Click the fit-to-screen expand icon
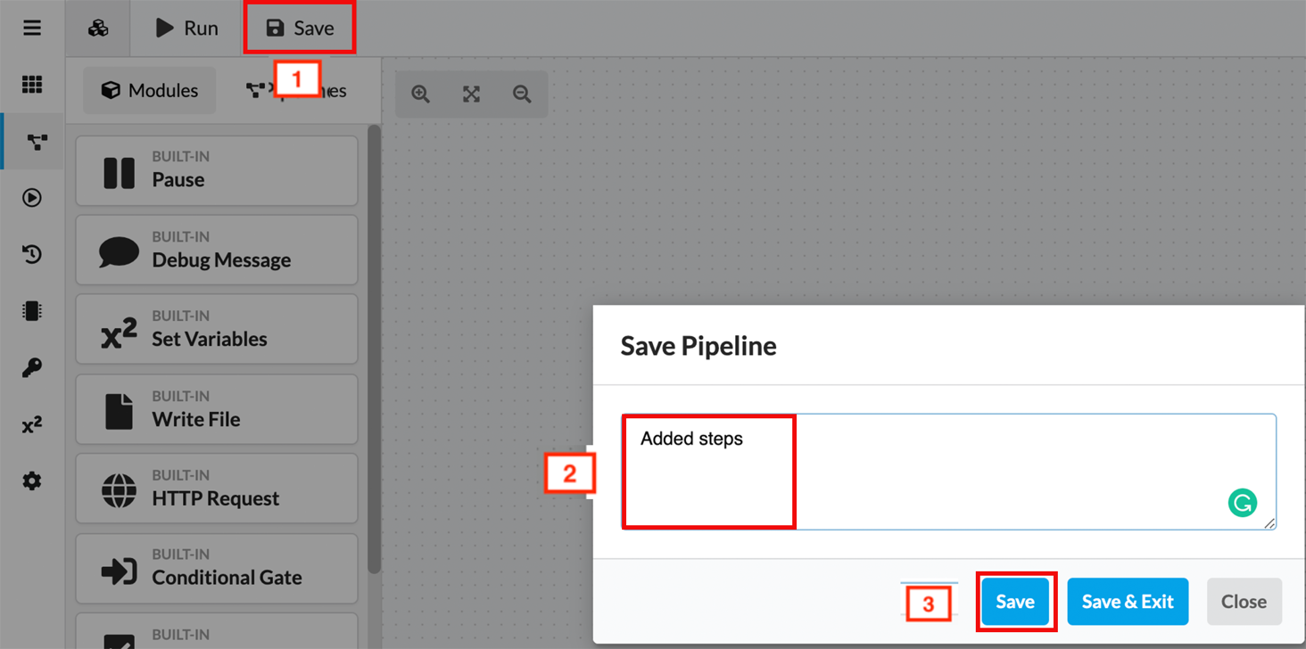Screen dimensions: 1306x649 click(x=471, y=94)
